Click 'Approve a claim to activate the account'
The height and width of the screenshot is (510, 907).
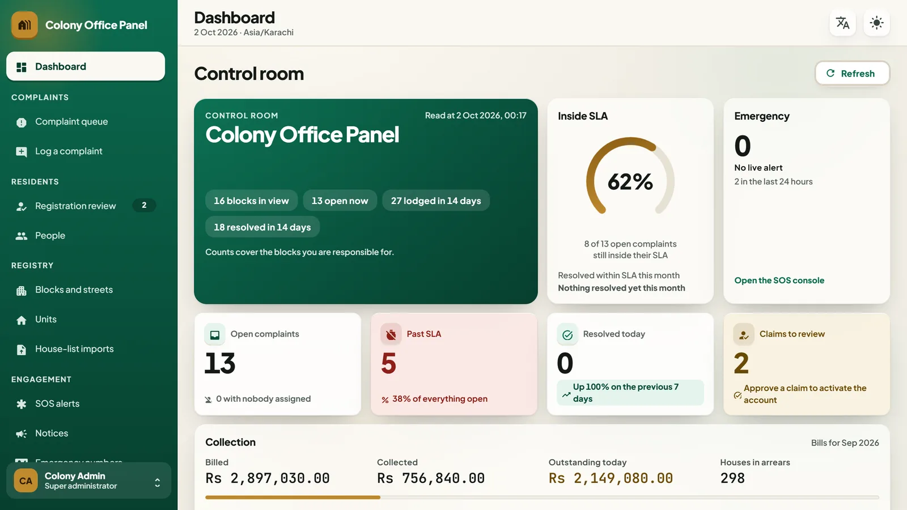[805, 394]
